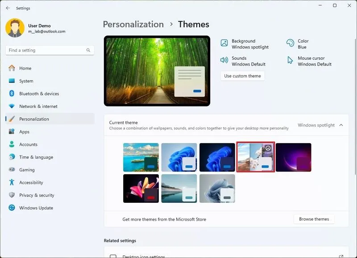Click the Personalization paintbrush icon
Screen dimensions: 357x258
12,119
